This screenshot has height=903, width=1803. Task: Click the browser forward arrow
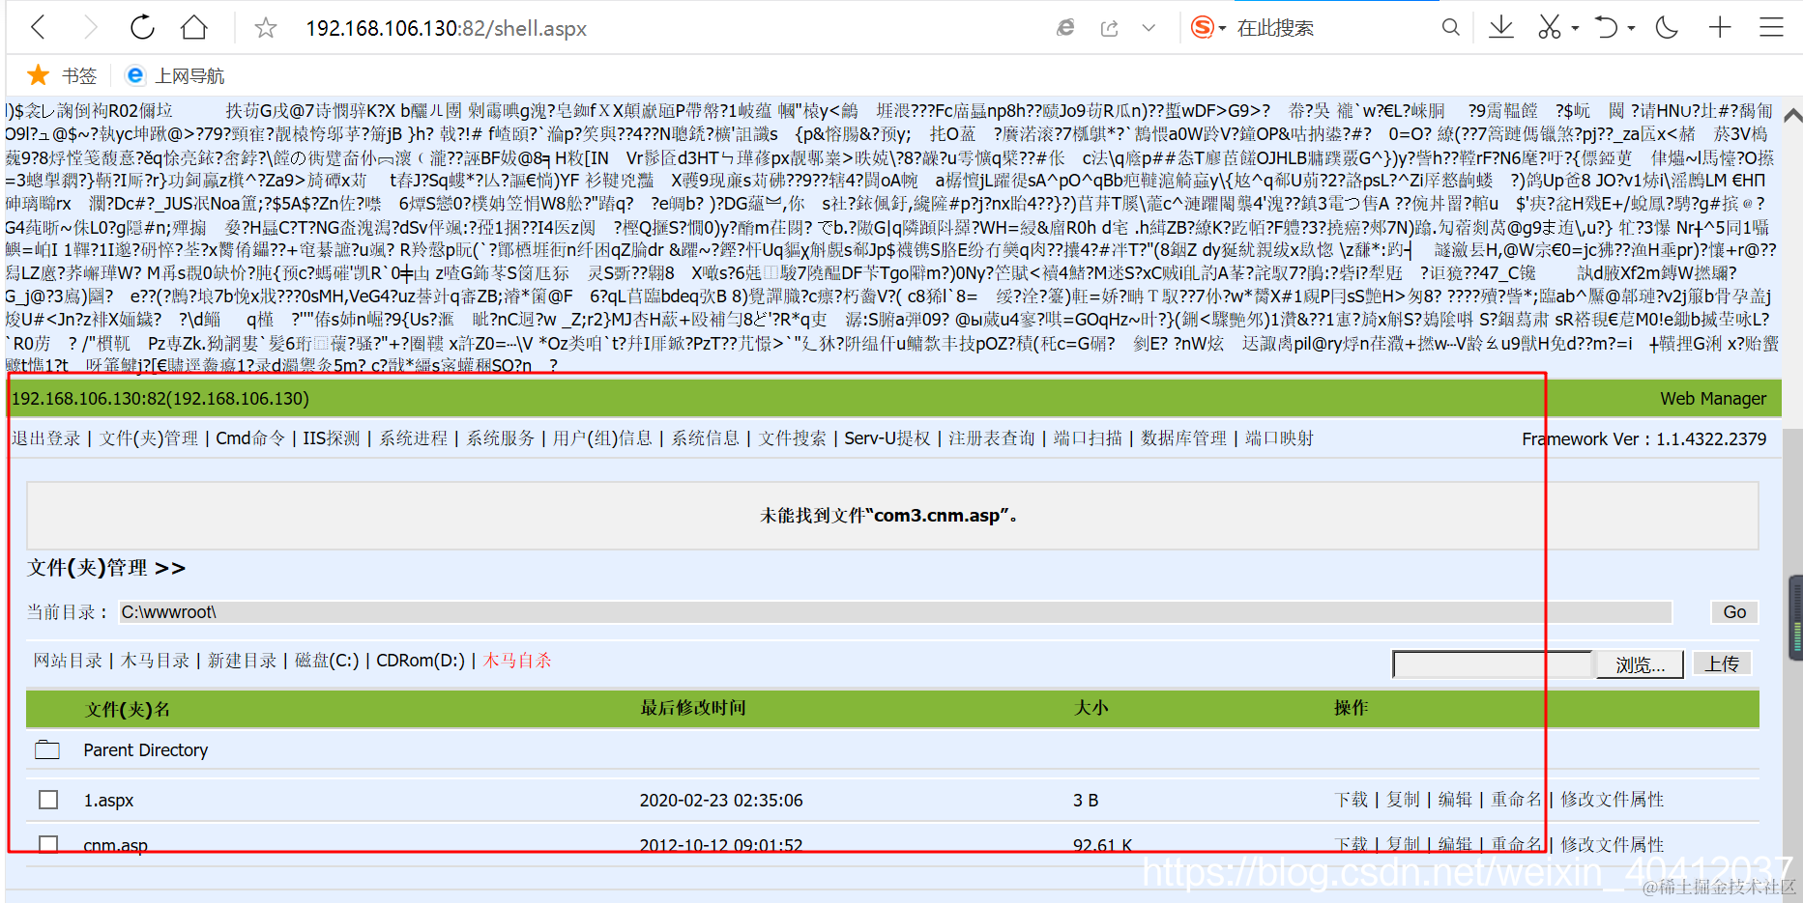(x=90, y=27)
